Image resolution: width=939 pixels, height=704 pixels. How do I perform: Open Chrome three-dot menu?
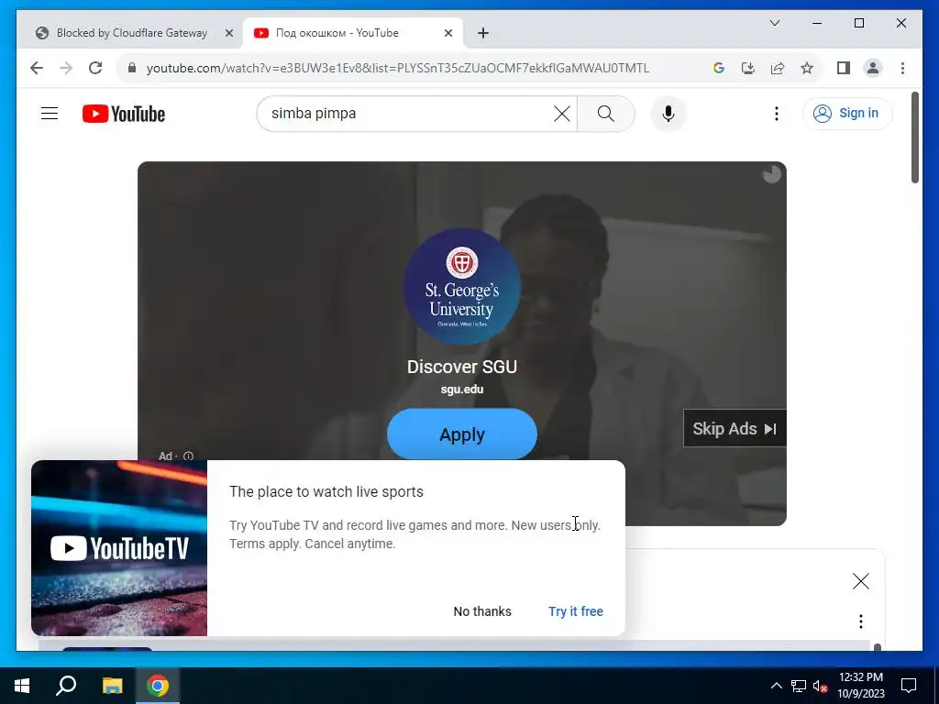point(902,68)
